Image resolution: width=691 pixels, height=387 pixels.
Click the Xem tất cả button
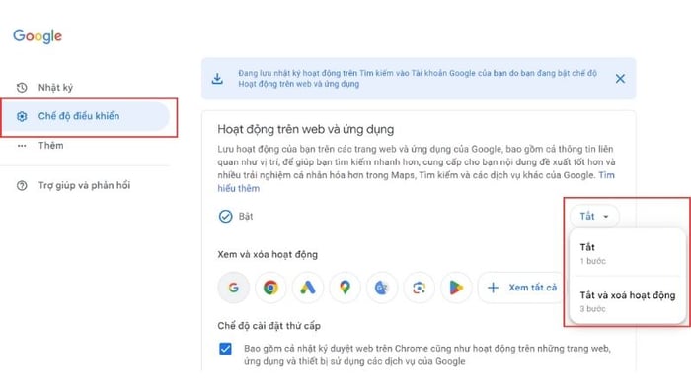click(522, 288)
